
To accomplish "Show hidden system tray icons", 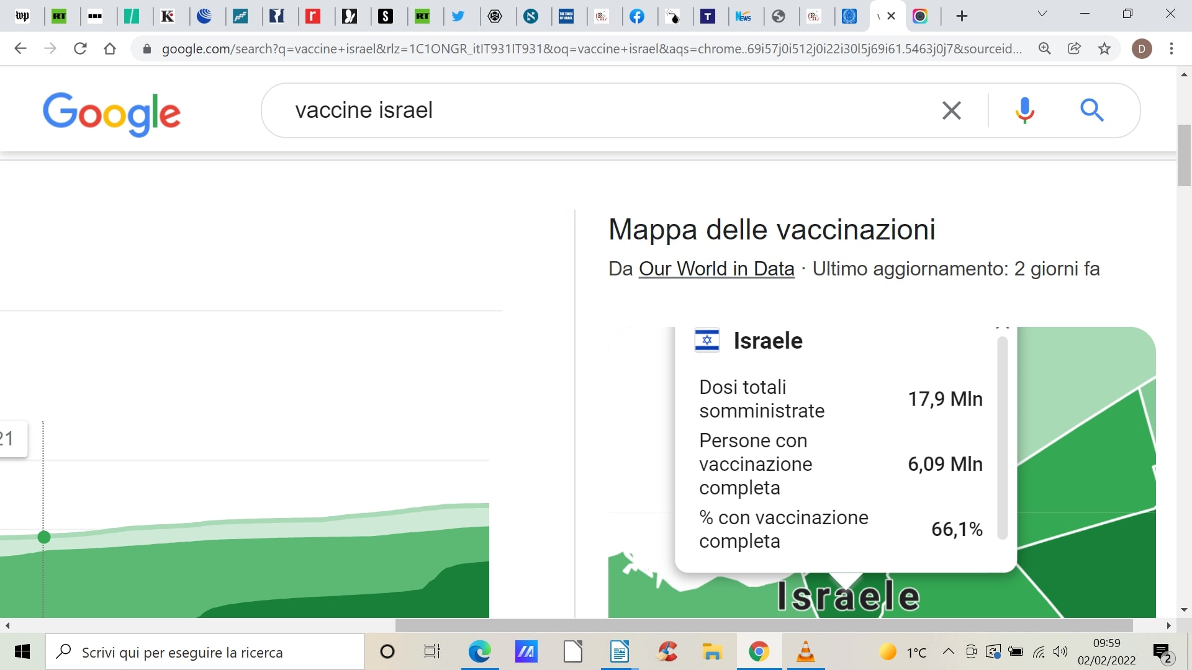I will [948, 651].
